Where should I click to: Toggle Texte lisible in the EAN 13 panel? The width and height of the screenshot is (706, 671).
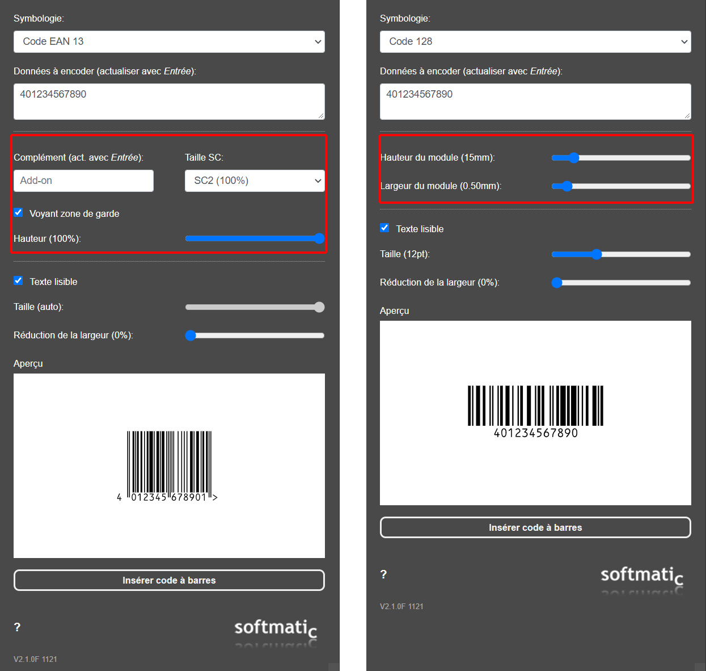[x=19, y=281]
